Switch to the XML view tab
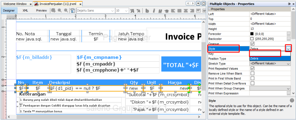Viewport: 296px width, 120px height. pyautogui.click(x=25, y=10)
